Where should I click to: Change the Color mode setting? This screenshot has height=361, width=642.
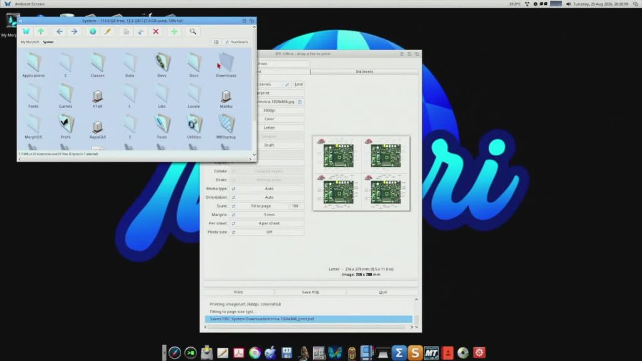pyautogui.click(x=269, y=119)
